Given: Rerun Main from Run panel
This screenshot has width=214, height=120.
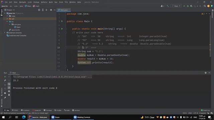Looking at the screenshot, I should [x=5, y=77].
